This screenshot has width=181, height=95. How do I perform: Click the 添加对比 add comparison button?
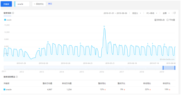click(x=39, y=4)
